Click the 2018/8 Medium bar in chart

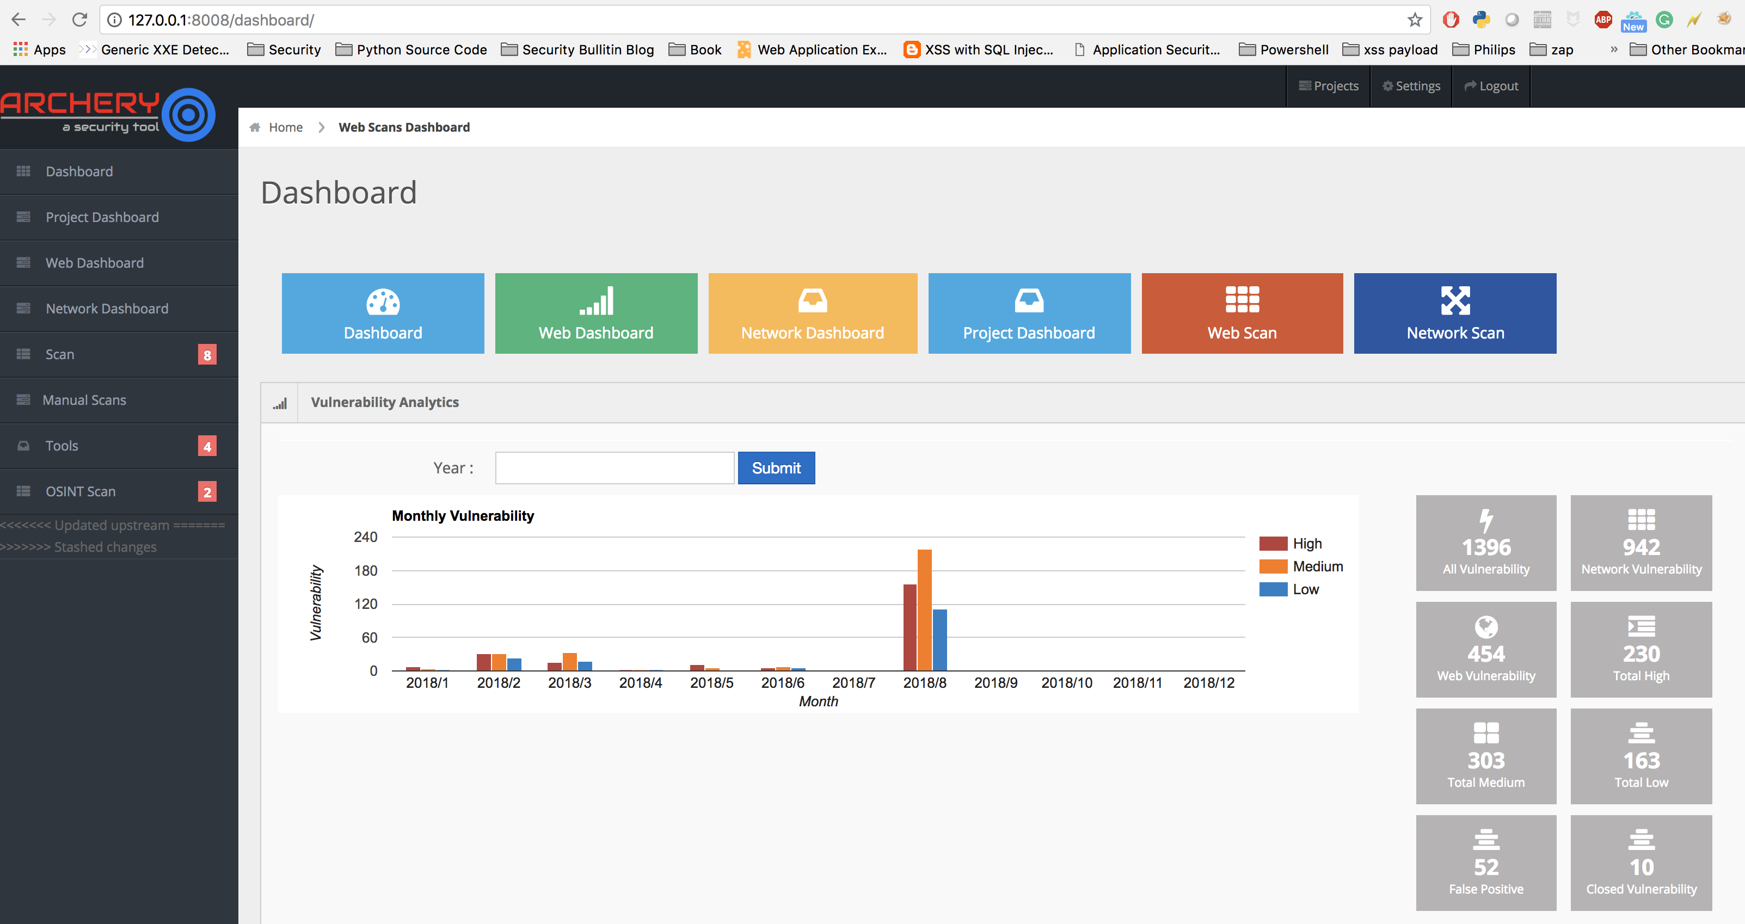click(x=925, y=611)
